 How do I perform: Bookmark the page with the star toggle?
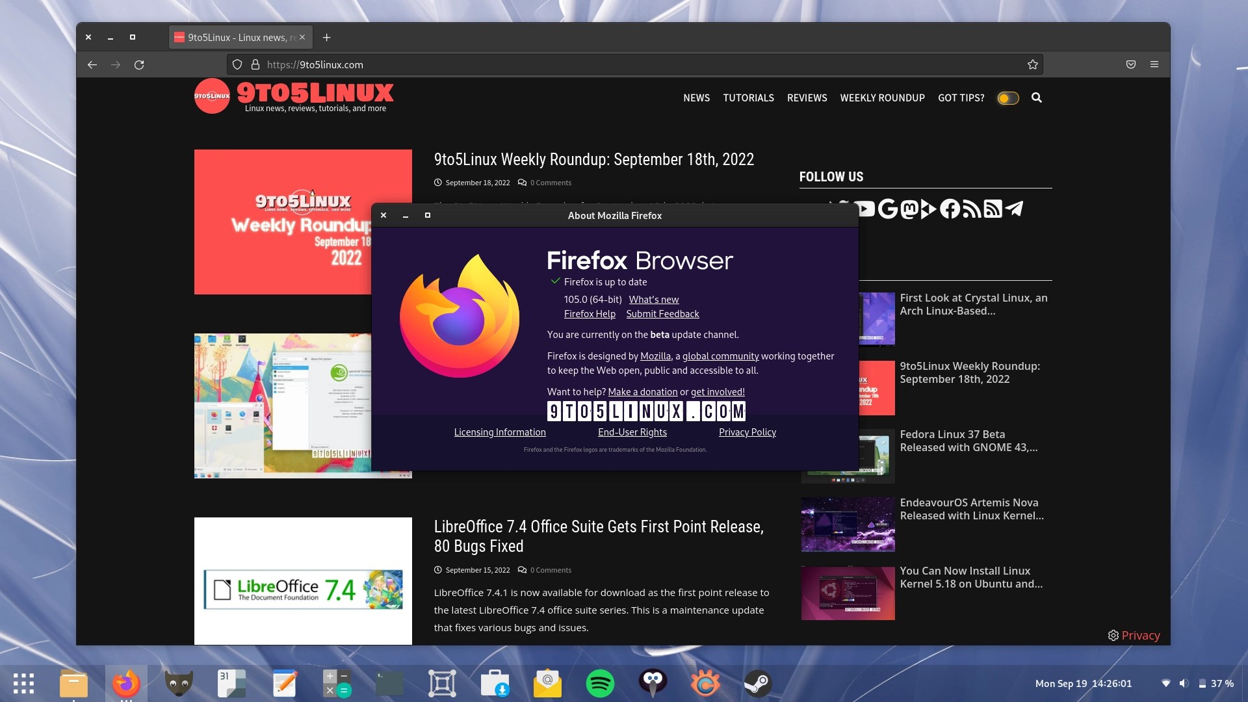(x=1032, y=64)
